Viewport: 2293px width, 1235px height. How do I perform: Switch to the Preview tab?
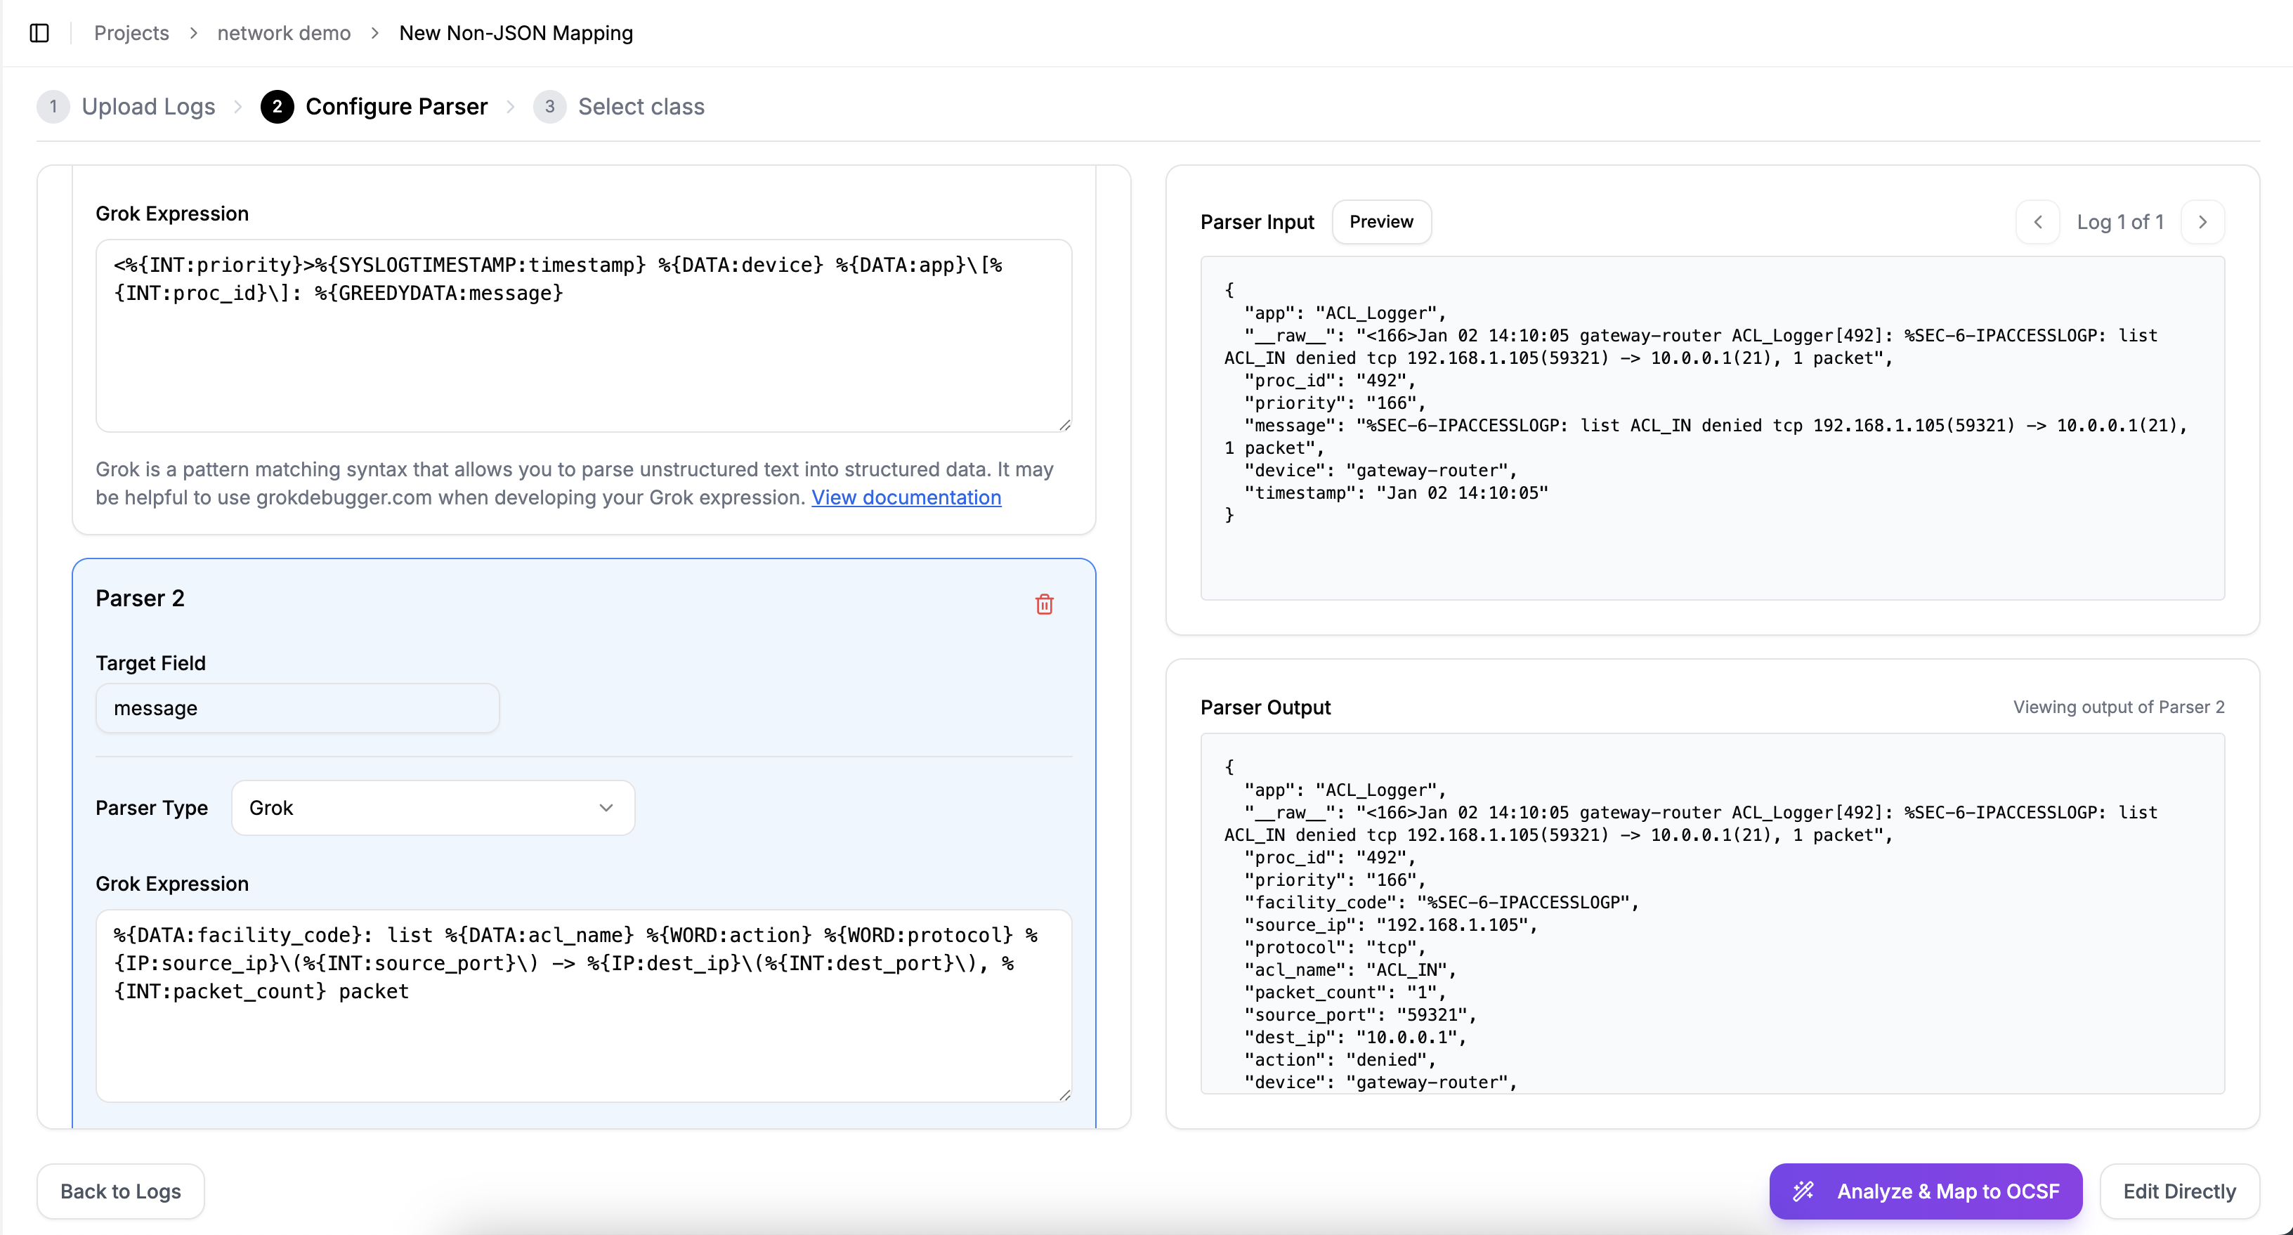point(1380,222)
